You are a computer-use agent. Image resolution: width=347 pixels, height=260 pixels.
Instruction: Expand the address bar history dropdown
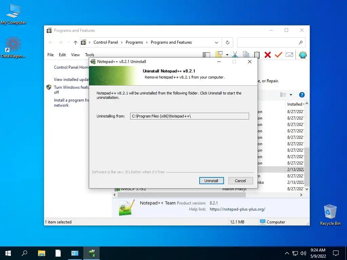(217, 42)
